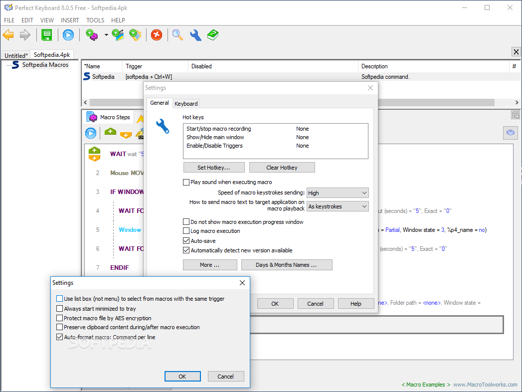Open the Macro Examples link
Viewport: 522px width, 392px height.
pyautogui.click(x=426, y=385)
